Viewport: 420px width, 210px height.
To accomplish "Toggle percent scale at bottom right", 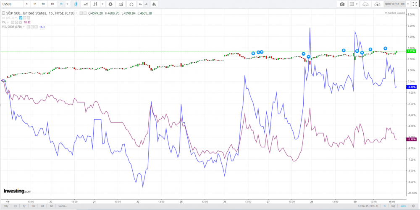I will tap(385, 206).
